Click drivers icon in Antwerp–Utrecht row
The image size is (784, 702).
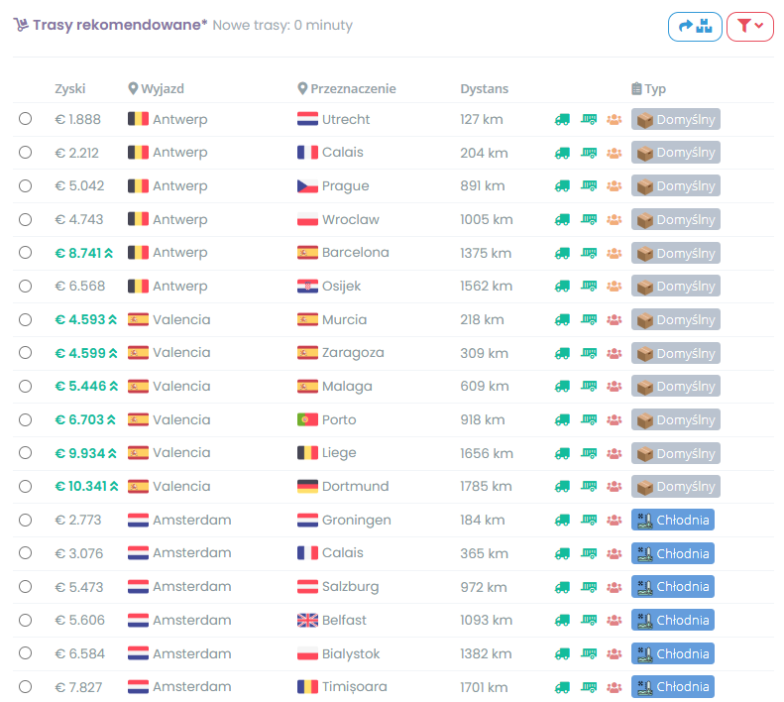click(614, 120)
